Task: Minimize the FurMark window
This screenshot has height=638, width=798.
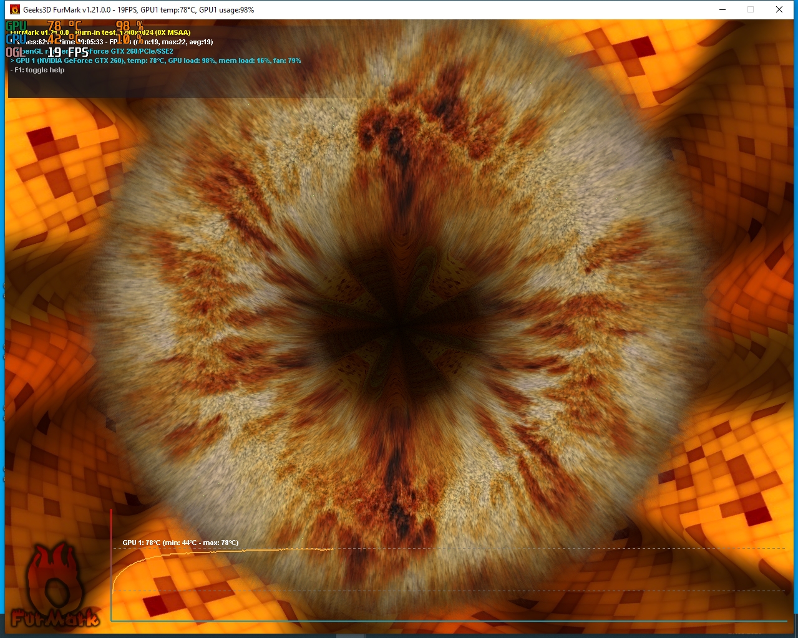Action: point(723,9)
